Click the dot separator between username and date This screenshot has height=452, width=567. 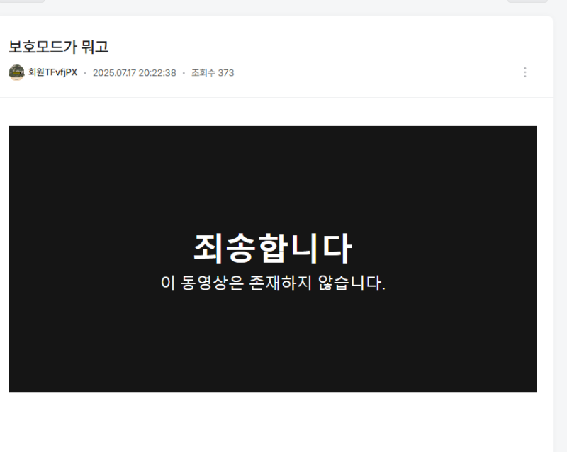[85, 73]
